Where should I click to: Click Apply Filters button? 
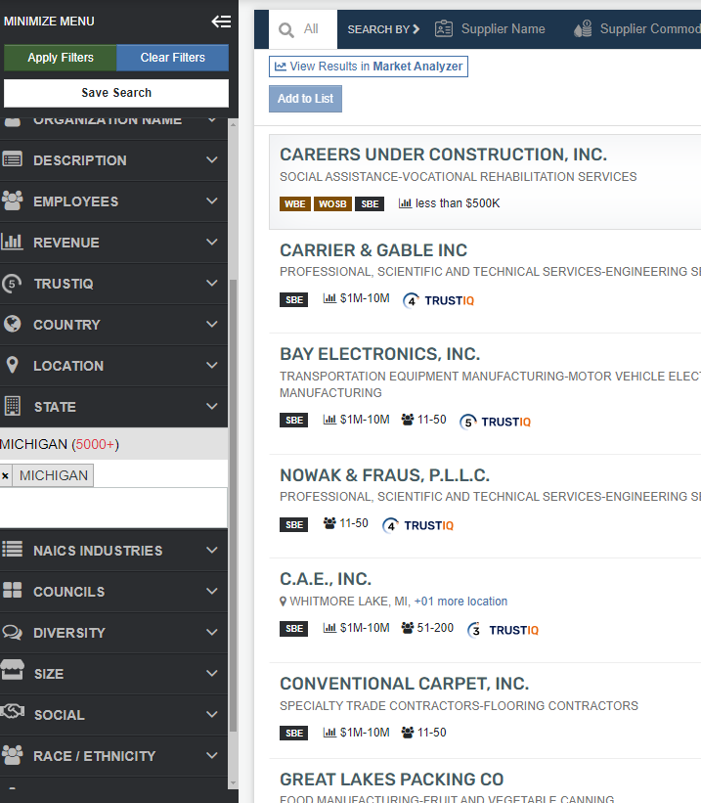coord(61,58)
